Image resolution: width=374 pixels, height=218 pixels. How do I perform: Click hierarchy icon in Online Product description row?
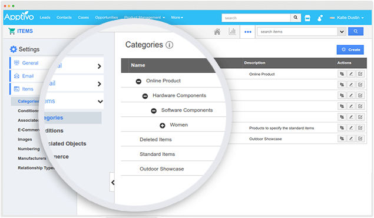click(x=342, y=74)
